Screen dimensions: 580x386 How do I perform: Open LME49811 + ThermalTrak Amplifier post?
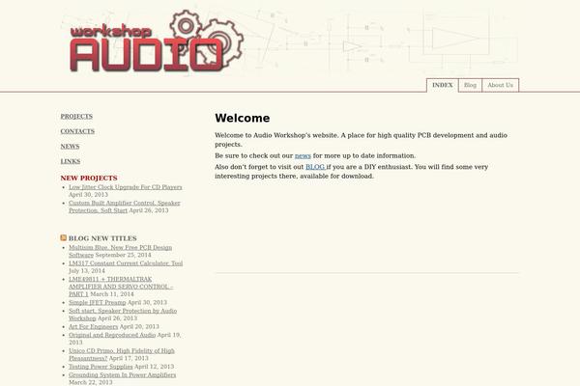(121, 287)
